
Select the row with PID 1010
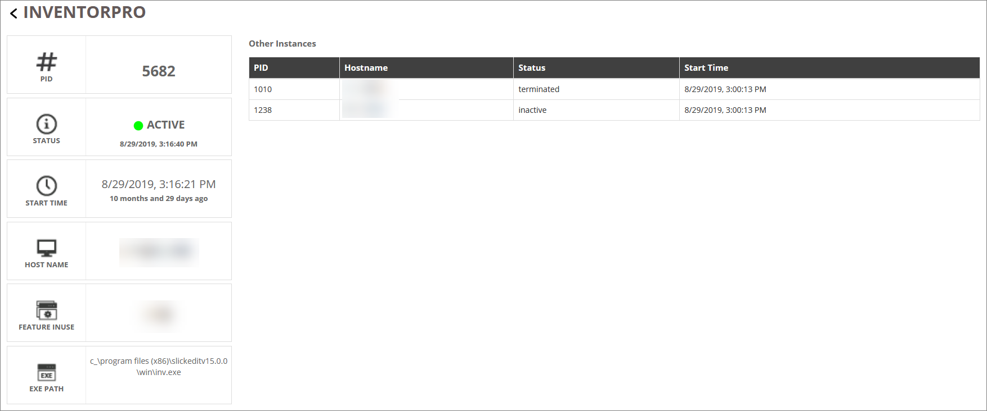tap(614, 89)
